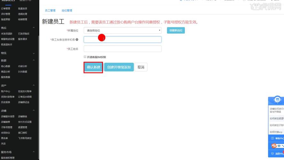Open 店铺保证金 in the sidebar
Viewport: 284px width, 160px height.
click(24, 102)
